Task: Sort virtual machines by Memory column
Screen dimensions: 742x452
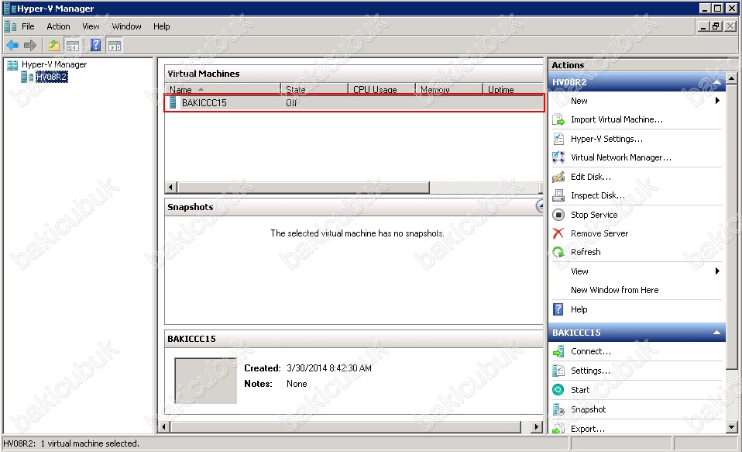Action: 448,89
